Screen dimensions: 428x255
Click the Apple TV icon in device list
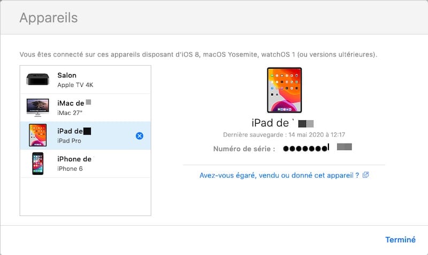coord(37,80)
